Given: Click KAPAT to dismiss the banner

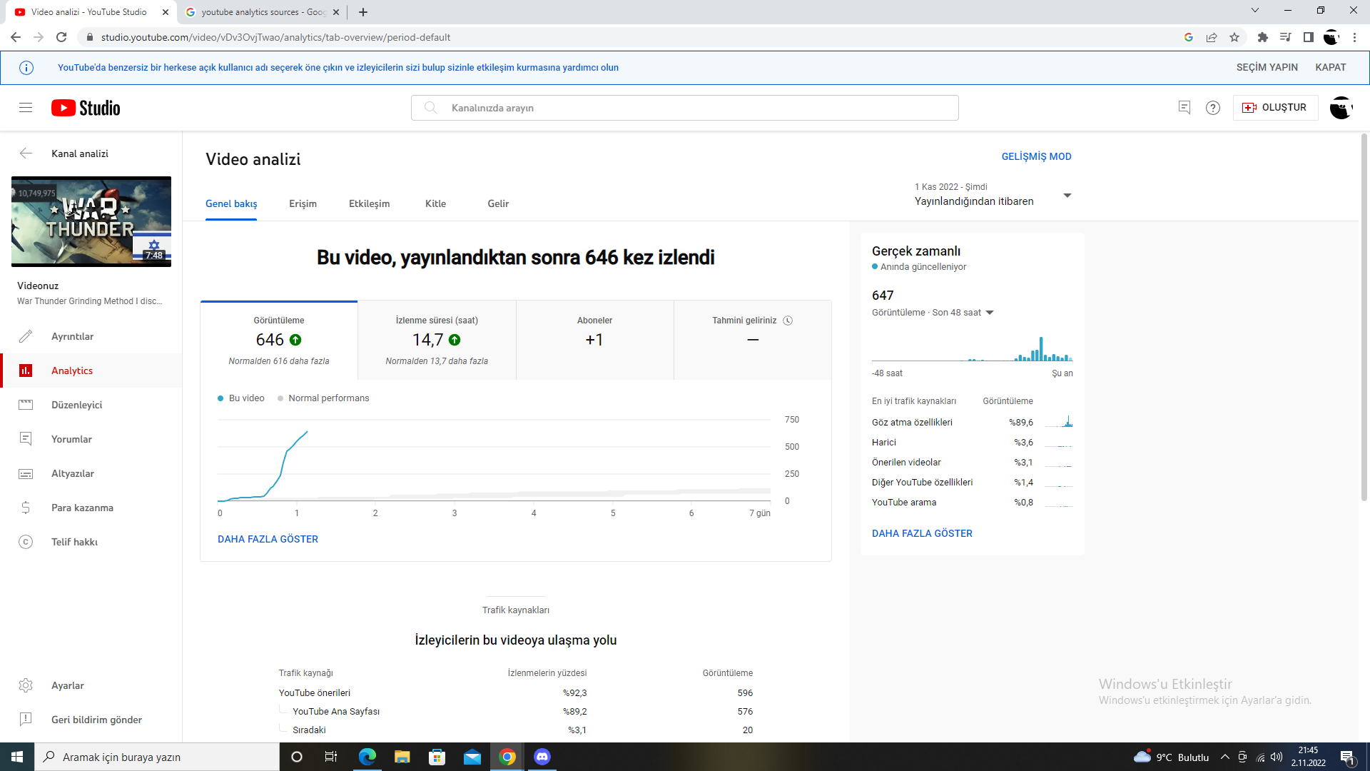Looking at the screenshot, I should coord(1330,67).
